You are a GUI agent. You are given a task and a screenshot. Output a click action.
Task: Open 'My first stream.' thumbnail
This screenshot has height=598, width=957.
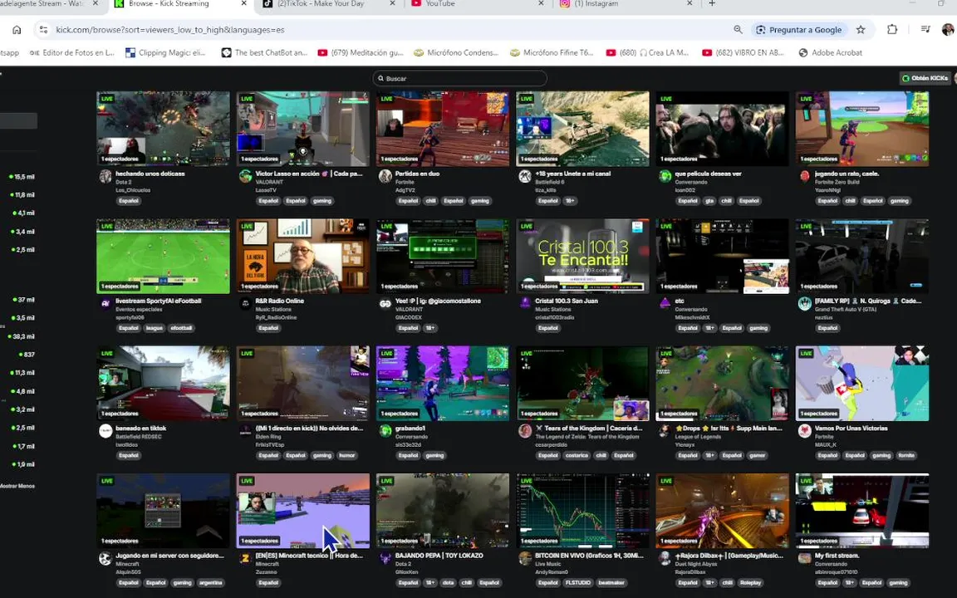(x=861, y=511)
